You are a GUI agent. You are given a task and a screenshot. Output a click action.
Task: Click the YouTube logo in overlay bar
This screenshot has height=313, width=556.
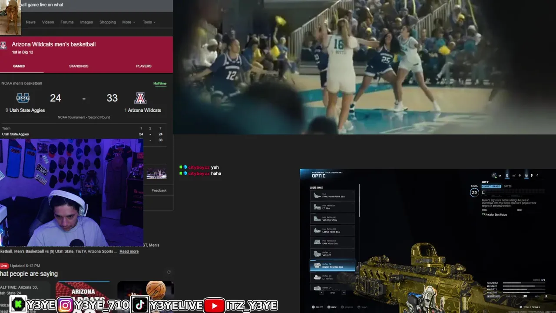[214, 306]
